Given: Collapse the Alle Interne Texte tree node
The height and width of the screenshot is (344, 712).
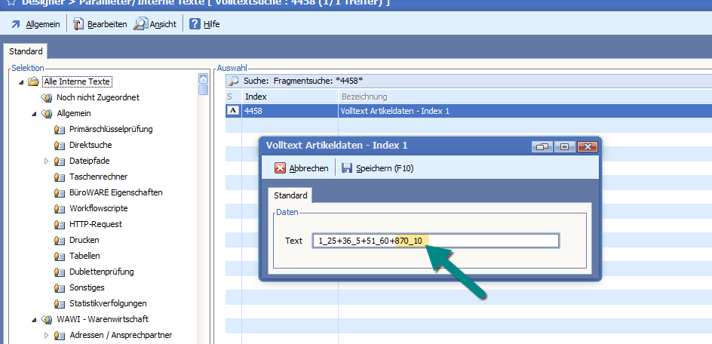Looking at the screenshot, I should click(22, 81).
